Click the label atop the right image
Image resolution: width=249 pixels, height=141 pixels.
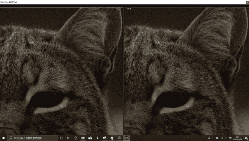click(129, 9)
